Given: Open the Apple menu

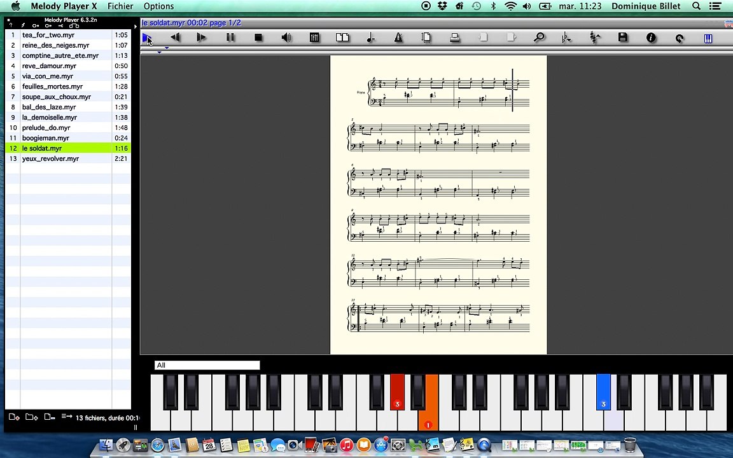Looking at the screenshot, I should 15,6.
